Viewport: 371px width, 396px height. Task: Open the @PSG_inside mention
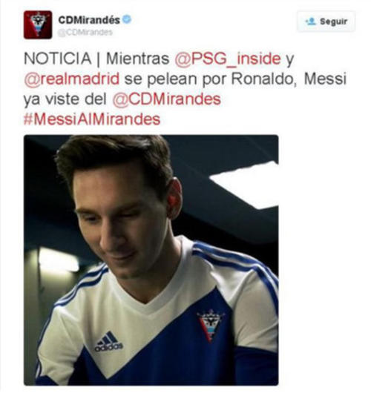point(228,59)
